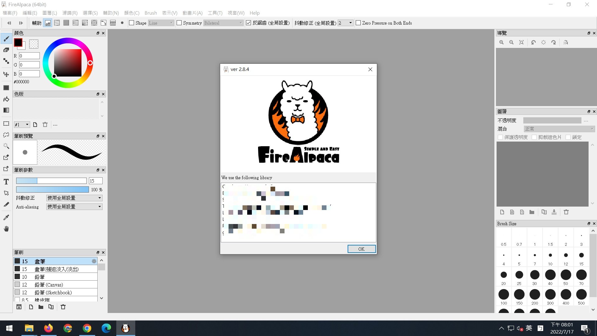The image size is (597, 336).
Task: Turn snap off in the snap toolbar
Action: pos(48,23)
